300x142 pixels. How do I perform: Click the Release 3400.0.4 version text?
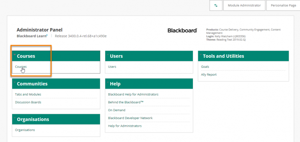pyautogui.click(x=81, y=36)
